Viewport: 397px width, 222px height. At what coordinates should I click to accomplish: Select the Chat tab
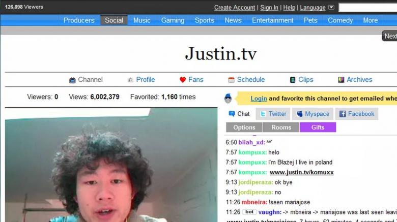click(239, 114)
